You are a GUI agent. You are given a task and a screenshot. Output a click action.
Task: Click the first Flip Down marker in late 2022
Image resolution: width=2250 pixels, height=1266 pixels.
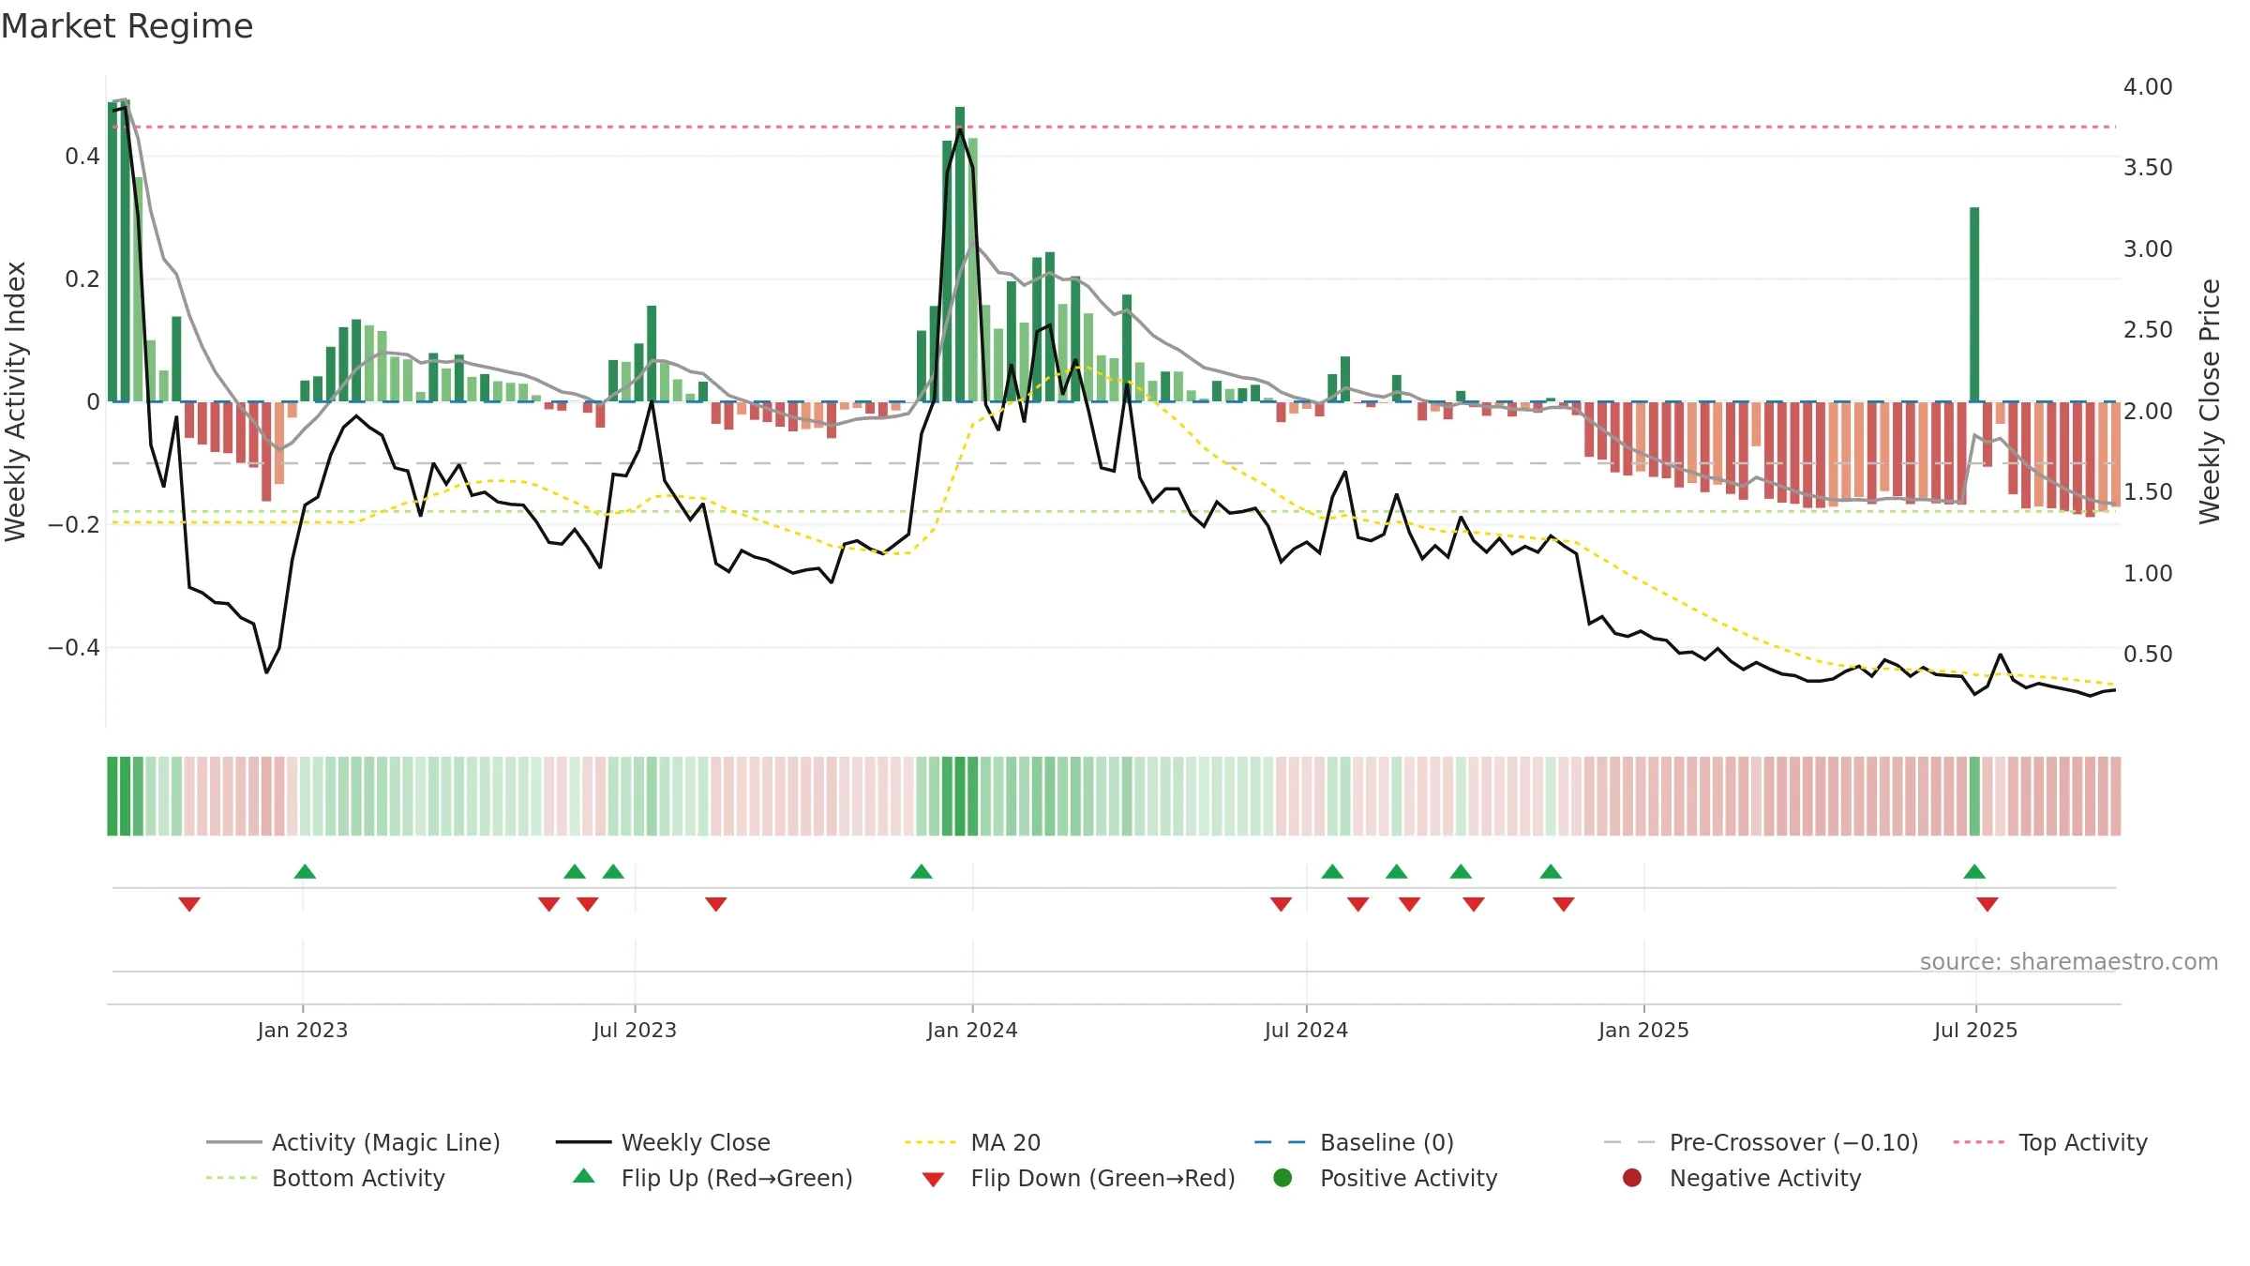tap(189, 904)
